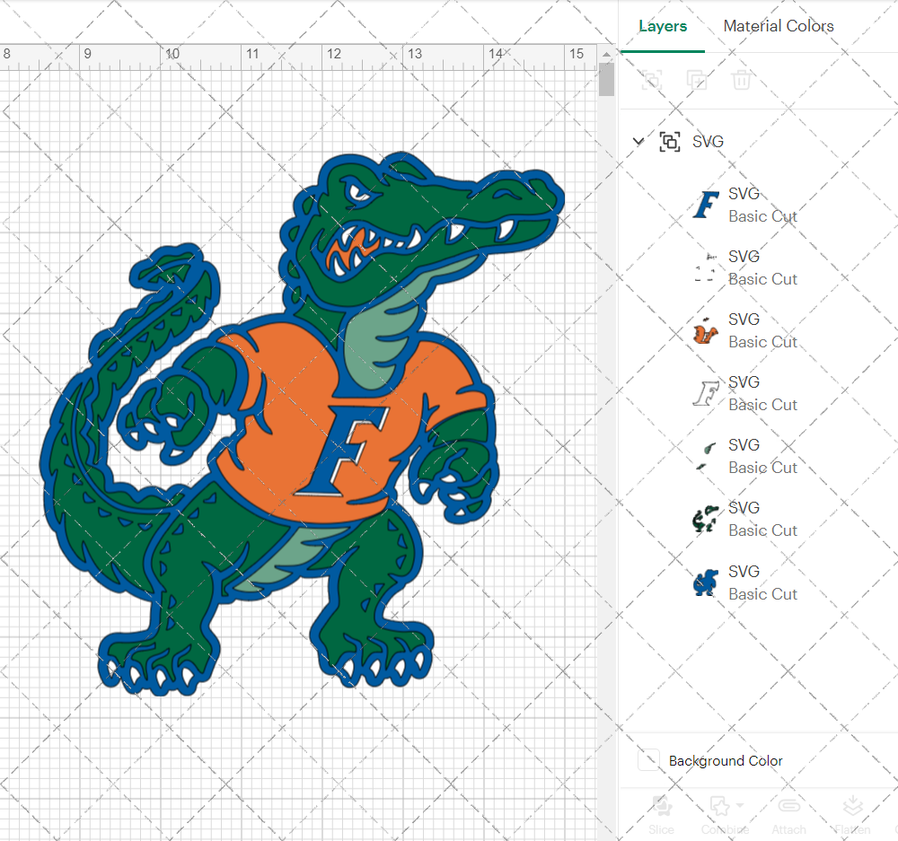Switch to the Layers tab
This screenshot has height=841, width=898.
click(x=663, y=26)
